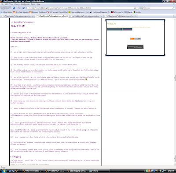Open The Pink Stilettos bookmark
Image resolution: width=176 pixels, height=173 pixels.
point(21,12)
